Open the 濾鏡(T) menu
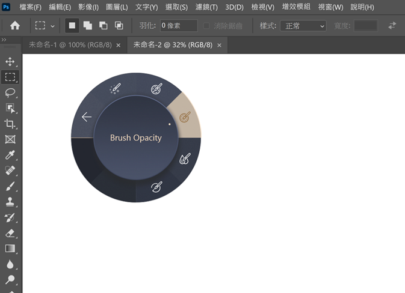 tap(206, 7)
